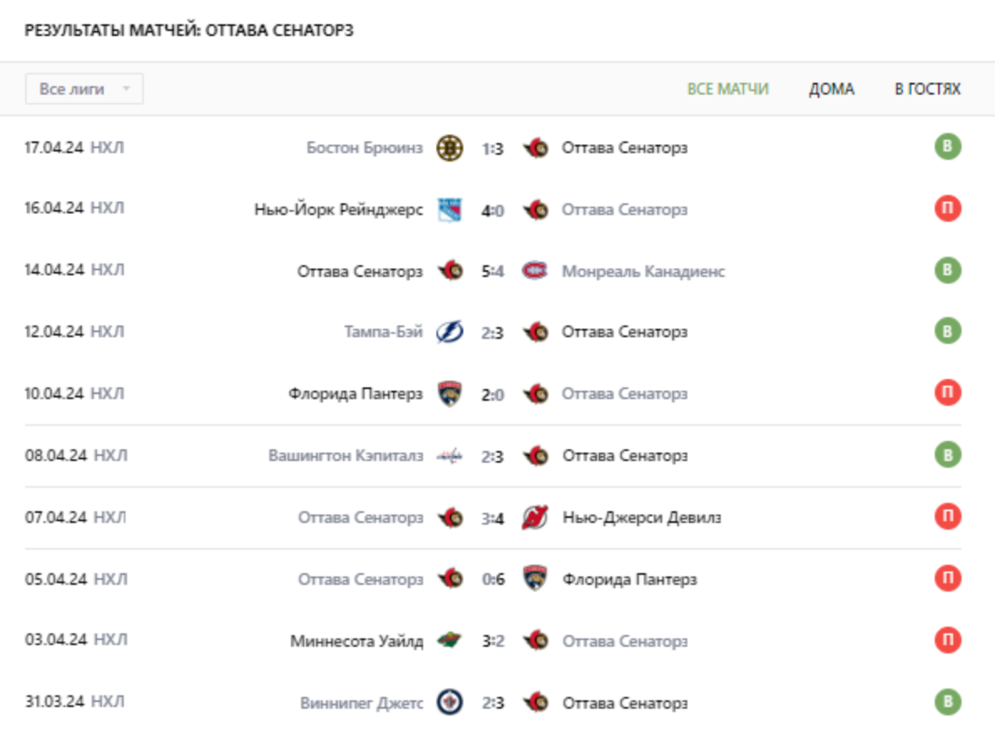The height and width of the screenshot is (748, 1000).
Task: Click the New Jersey Devils logo icon
Action: click(535, 518)
